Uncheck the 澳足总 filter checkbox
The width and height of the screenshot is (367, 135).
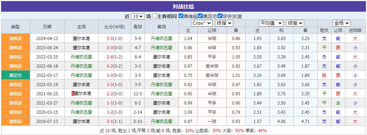point(200,16)
